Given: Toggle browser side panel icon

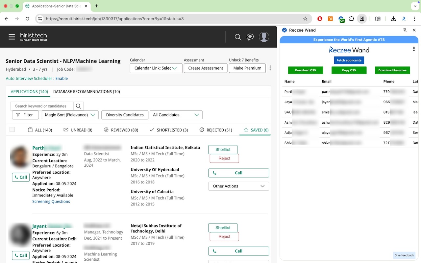Looking at the screenshot, I should pyautogui.click(x=362, y=19).
